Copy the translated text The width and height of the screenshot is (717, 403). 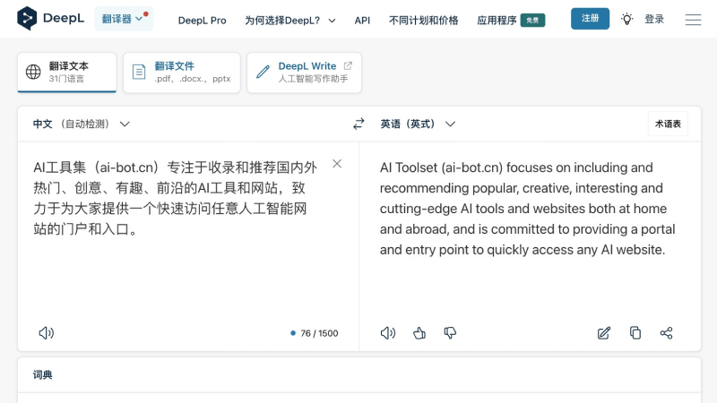[x=635, y=333]
